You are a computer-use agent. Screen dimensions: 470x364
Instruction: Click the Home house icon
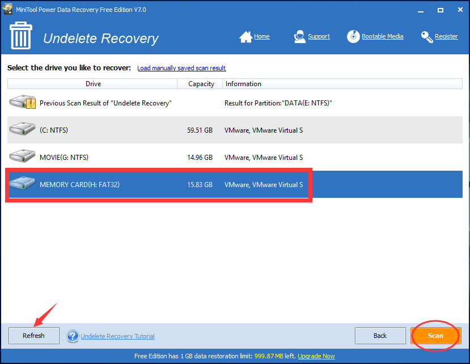(245, 37)
